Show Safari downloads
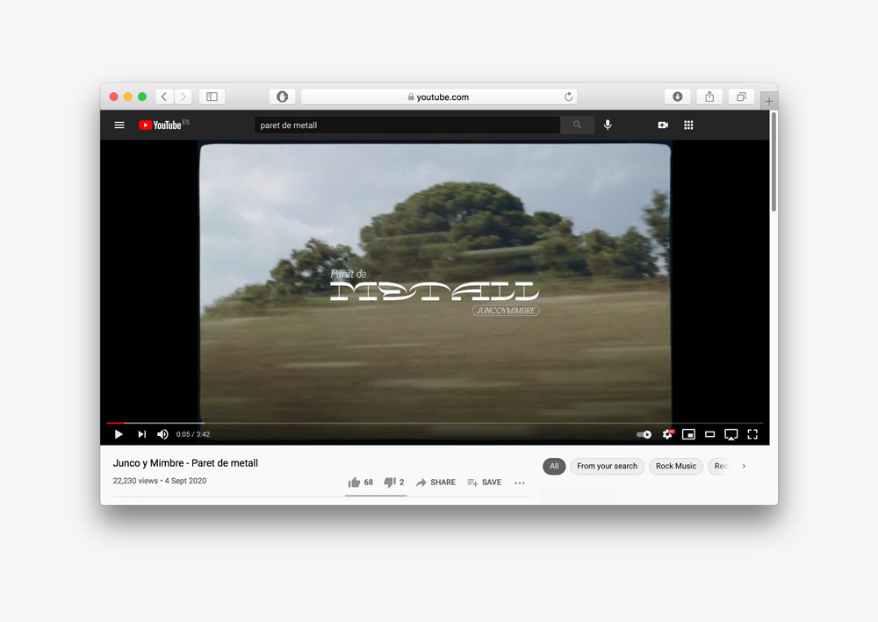878x622 pixels. (x=678, y=97)
